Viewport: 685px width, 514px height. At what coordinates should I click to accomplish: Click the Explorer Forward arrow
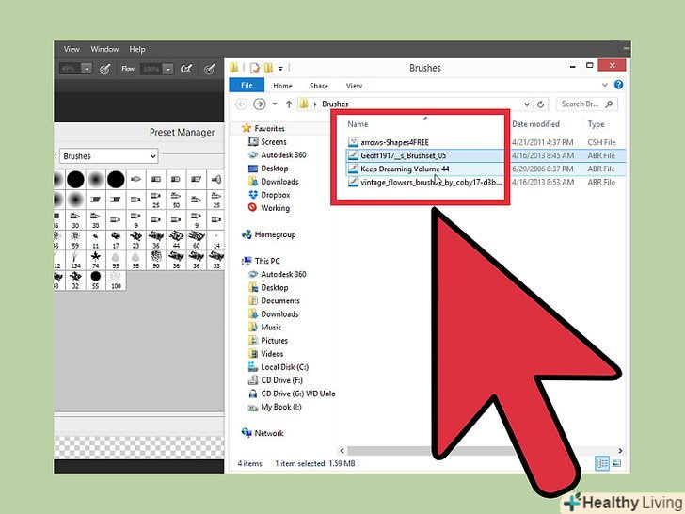[259, 104]
